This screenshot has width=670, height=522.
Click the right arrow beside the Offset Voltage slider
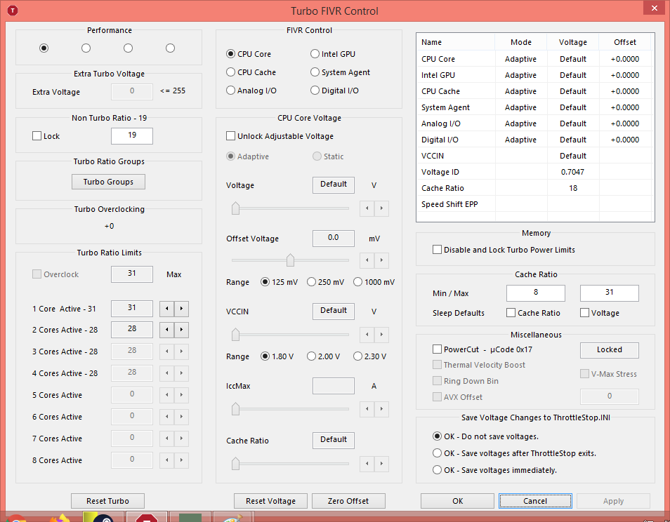click(381, 260)
